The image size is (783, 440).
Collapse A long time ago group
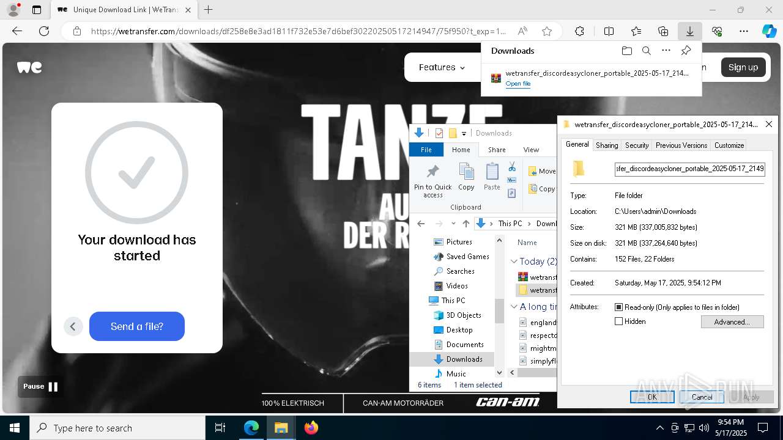point(514,307)
